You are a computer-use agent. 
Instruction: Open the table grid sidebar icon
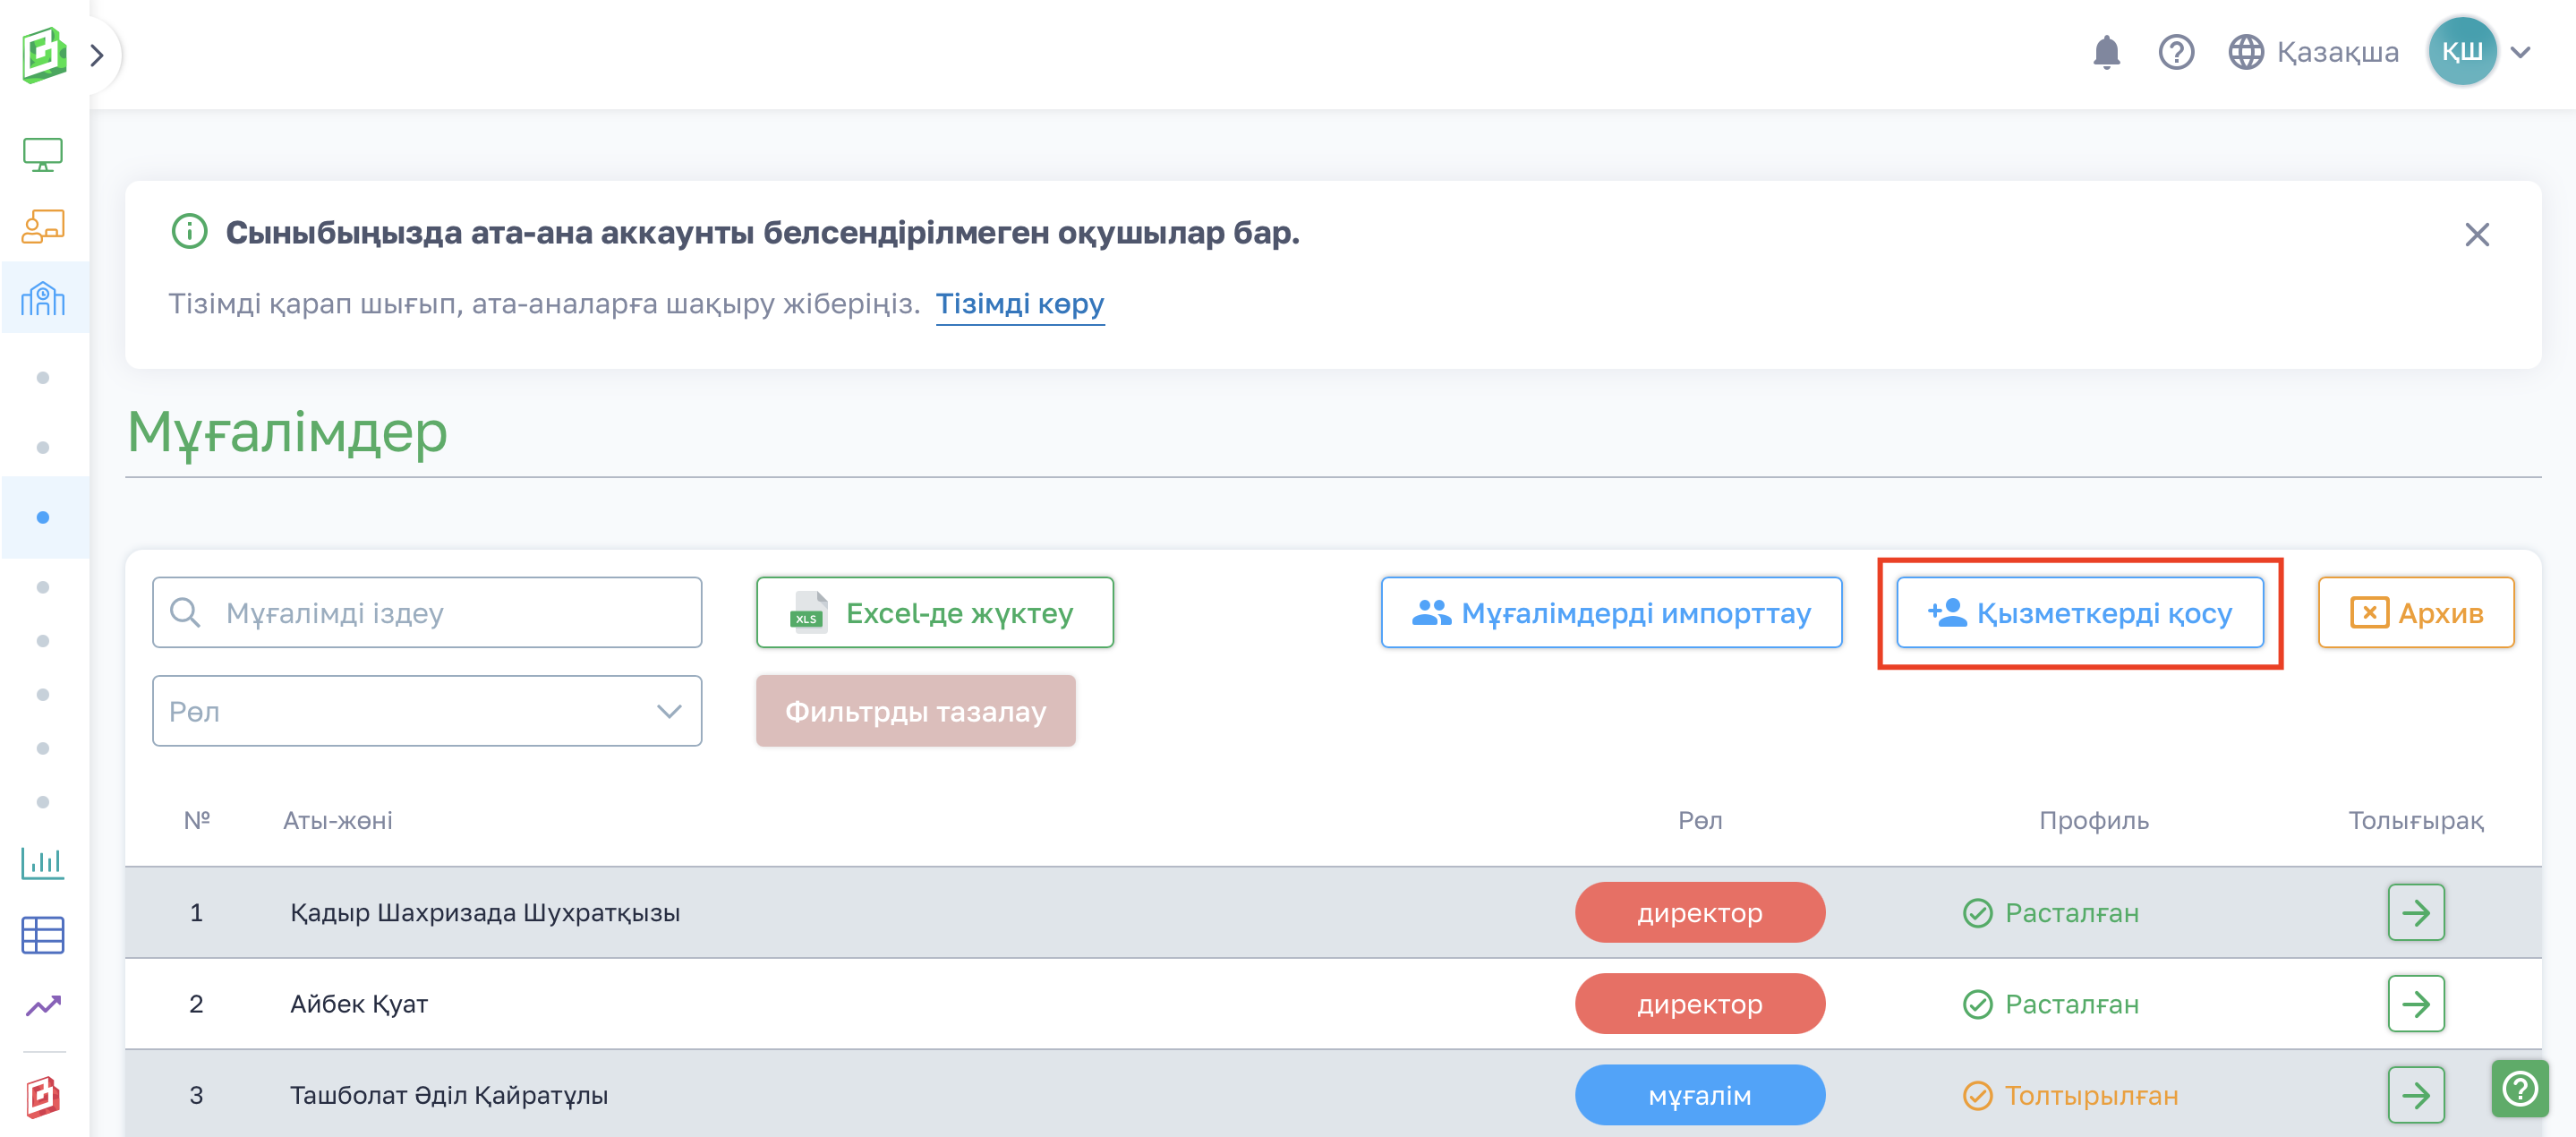pyautogui.click(x=43, y=935)
